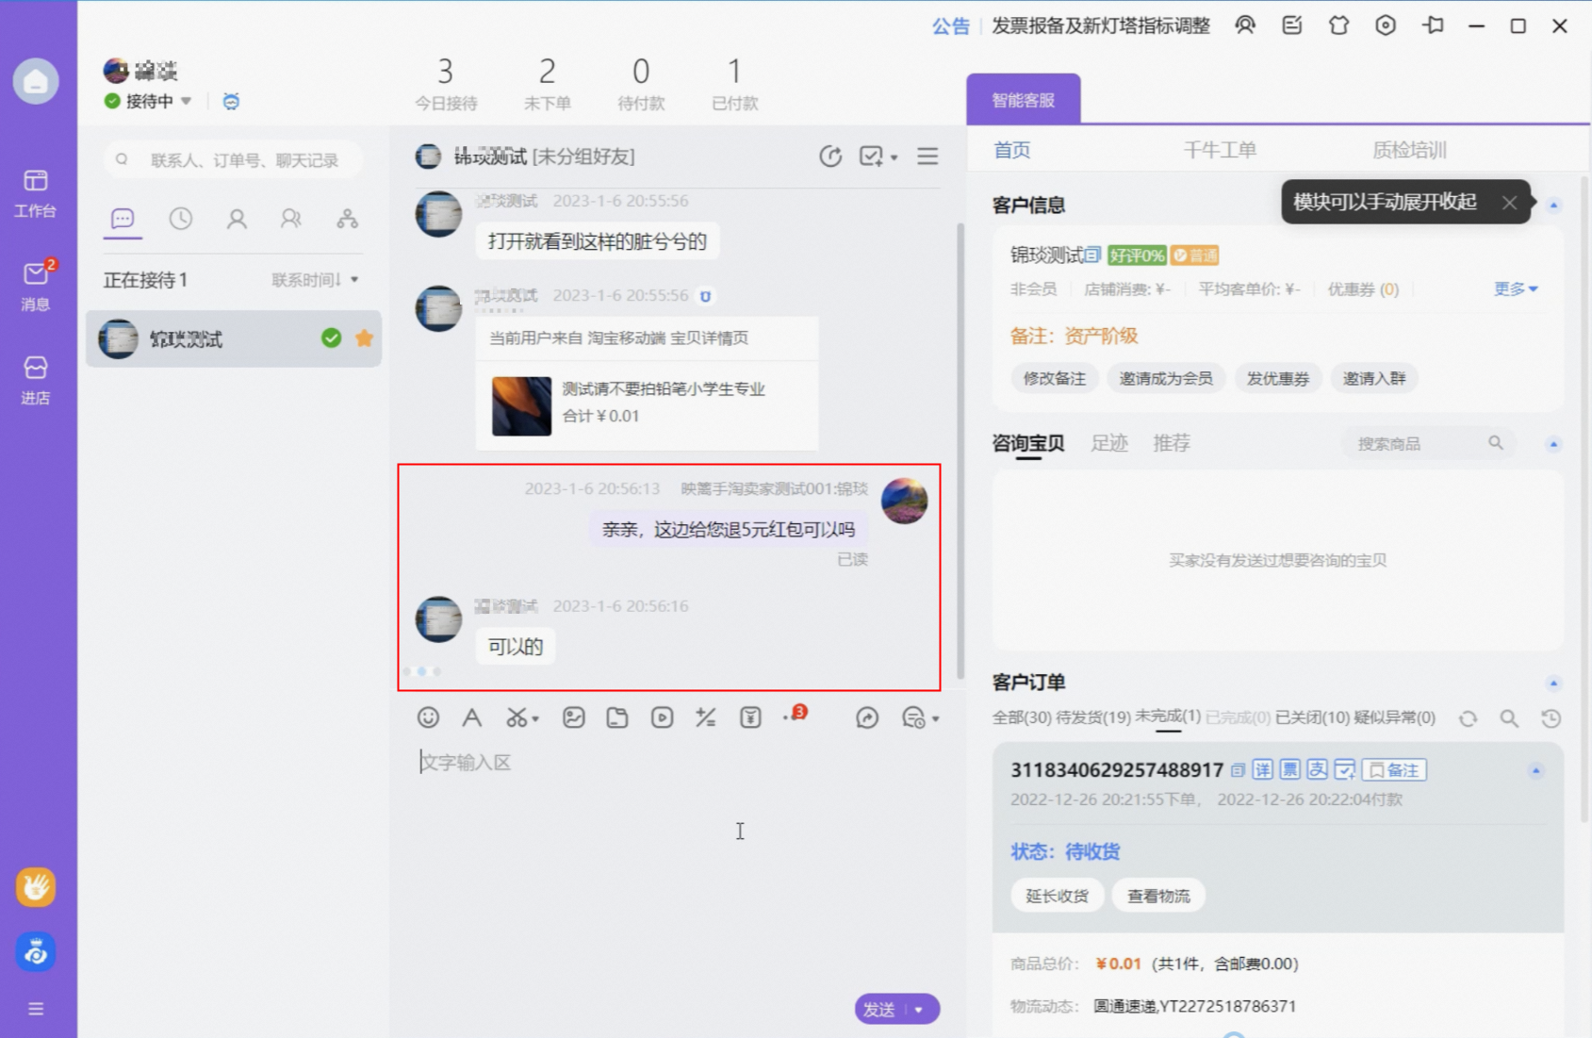Focus the contacts search field
The width and height of the screenshot is (1592, 1038).
click(234, 160)
